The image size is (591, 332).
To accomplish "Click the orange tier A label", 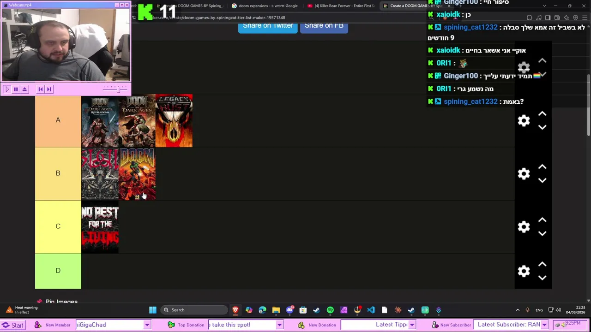I will pos(58,120).
